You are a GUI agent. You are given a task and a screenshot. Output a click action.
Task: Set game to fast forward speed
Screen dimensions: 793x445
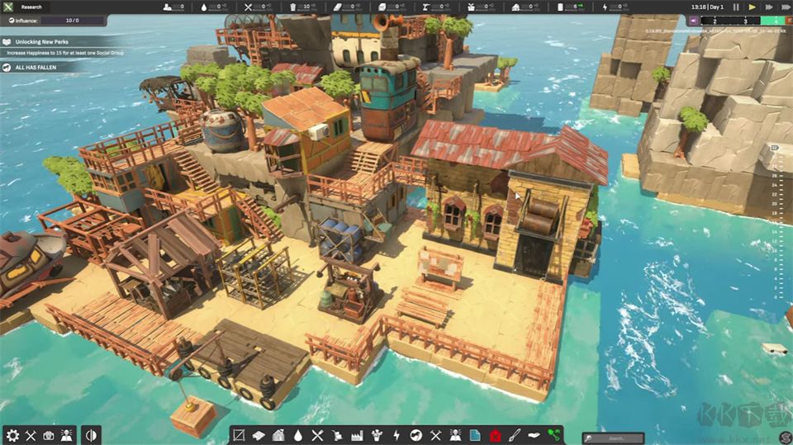point(769,7)
